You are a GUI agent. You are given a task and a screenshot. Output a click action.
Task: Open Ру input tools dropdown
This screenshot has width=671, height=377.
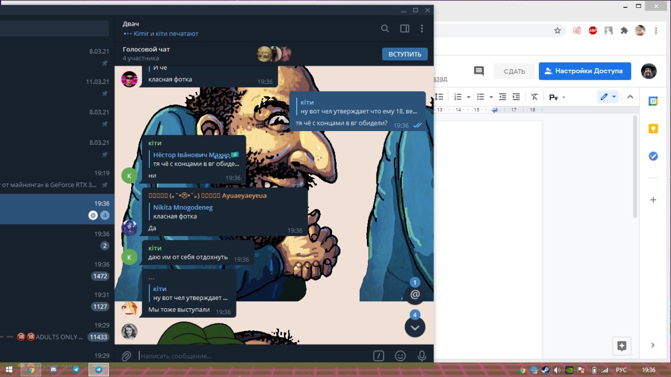click(557, 97)
